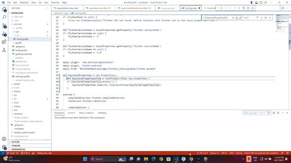
Task: Split the editor to the right
Action: [283, 8]
